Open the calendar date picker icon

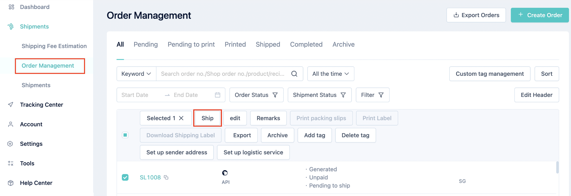[x=217, y=95]
